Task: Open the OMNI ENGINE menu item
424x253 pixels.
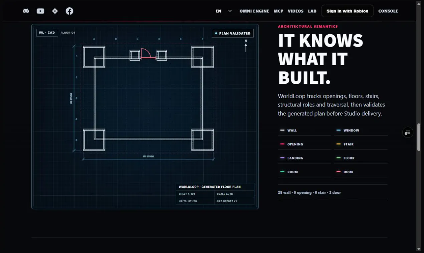Action: 254,11
